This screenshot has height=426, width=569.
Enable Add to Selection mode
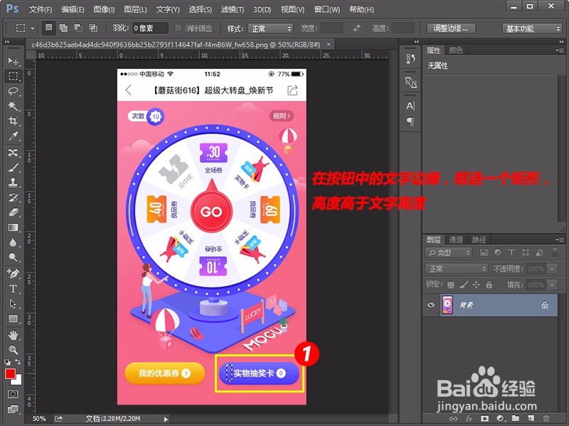coord(63,28)
